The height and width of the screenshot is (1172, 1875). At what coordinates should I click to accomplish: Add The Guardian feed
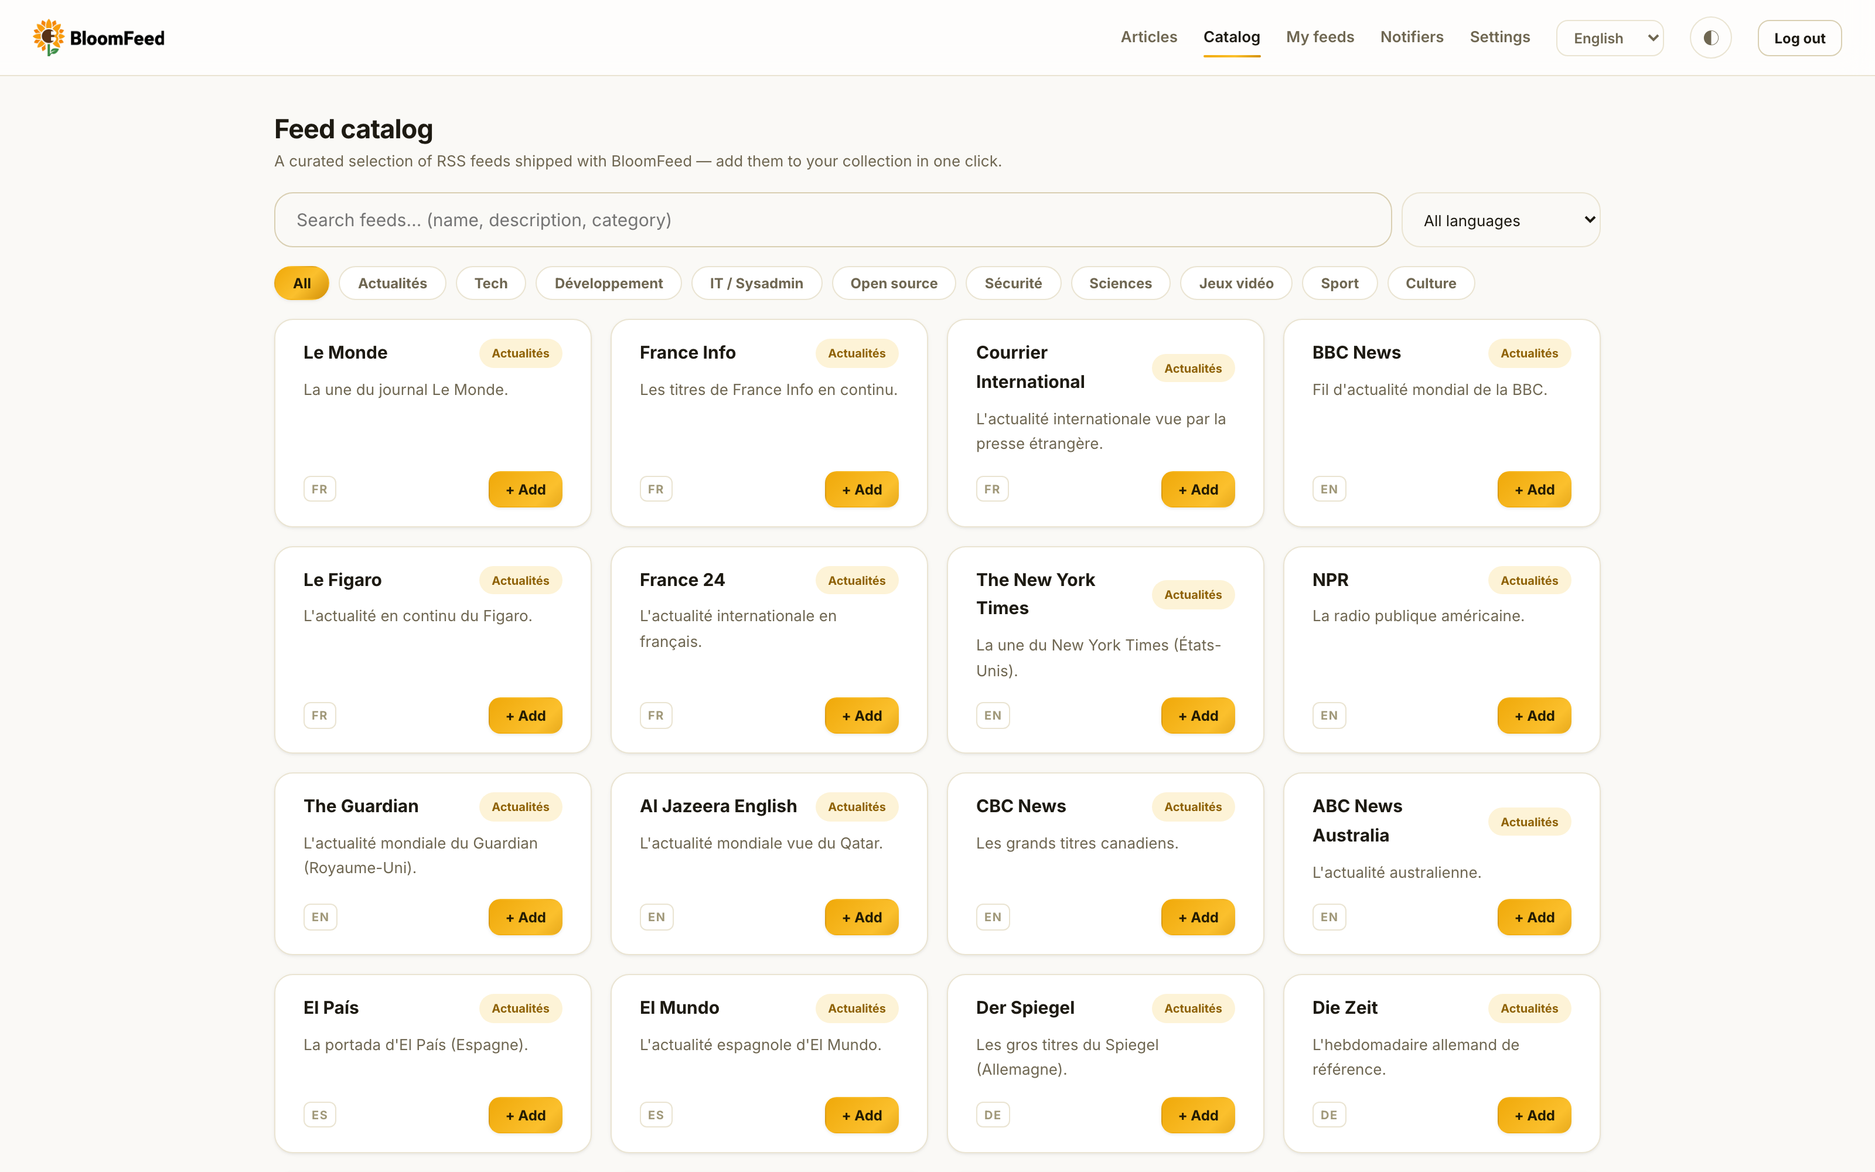point(526,917)
